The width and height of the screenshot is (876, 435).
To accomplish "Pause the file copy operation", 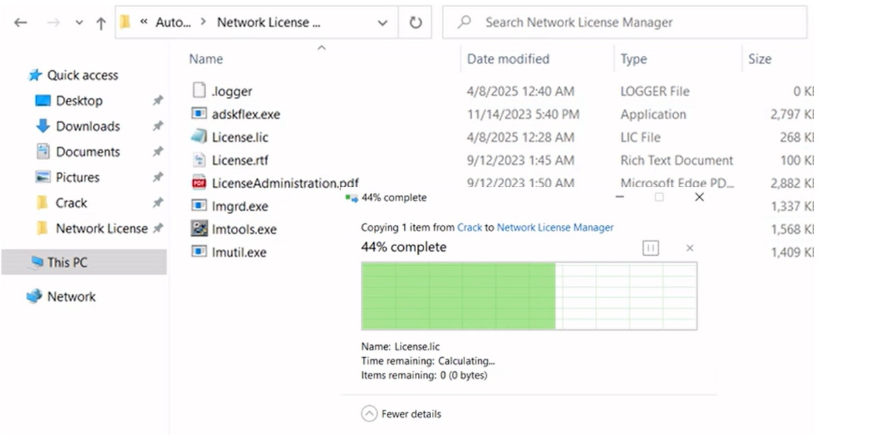I will pyautogui.click(x=650, y=248).
